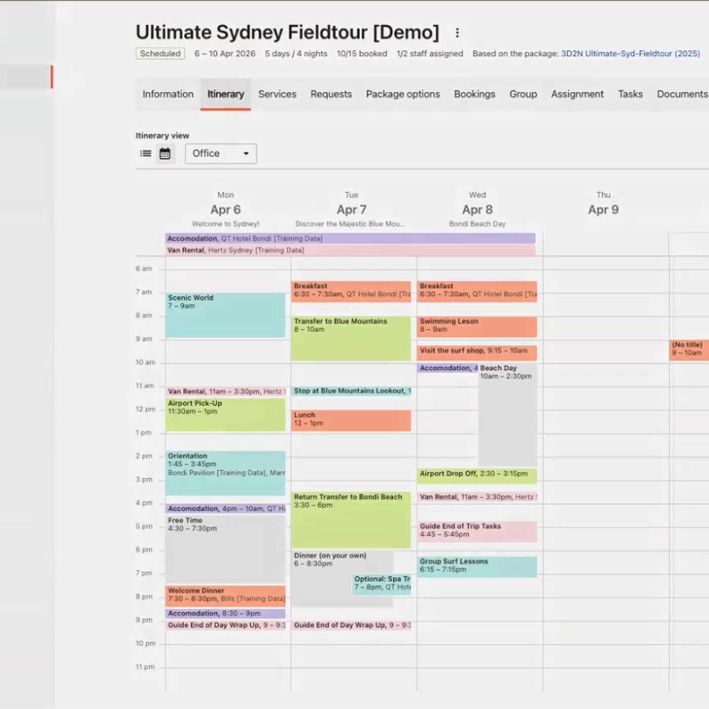Switch to list itinerary view icon
This screenshot has height=709, width=709.
(146, 153)
